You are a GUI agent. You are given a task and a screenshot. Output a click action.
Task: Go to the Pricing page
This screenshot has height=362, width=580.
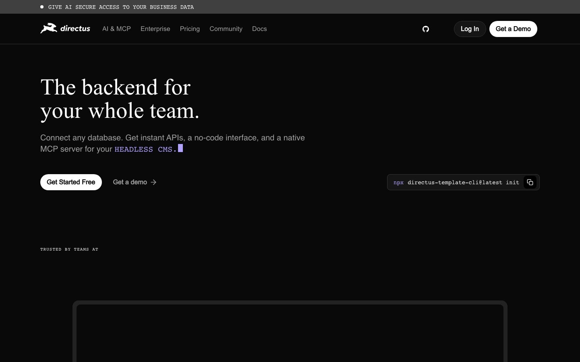[x=190, y=29]
